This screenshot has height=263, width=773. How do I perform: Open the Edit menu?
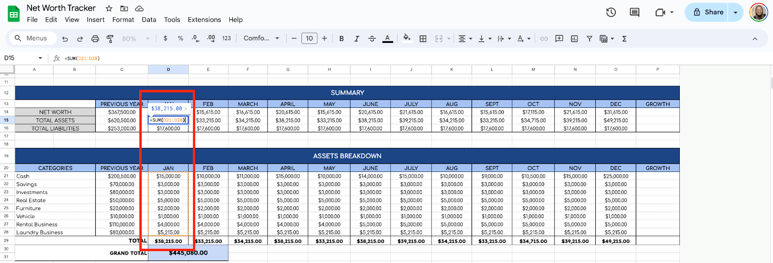coord(51,20)
